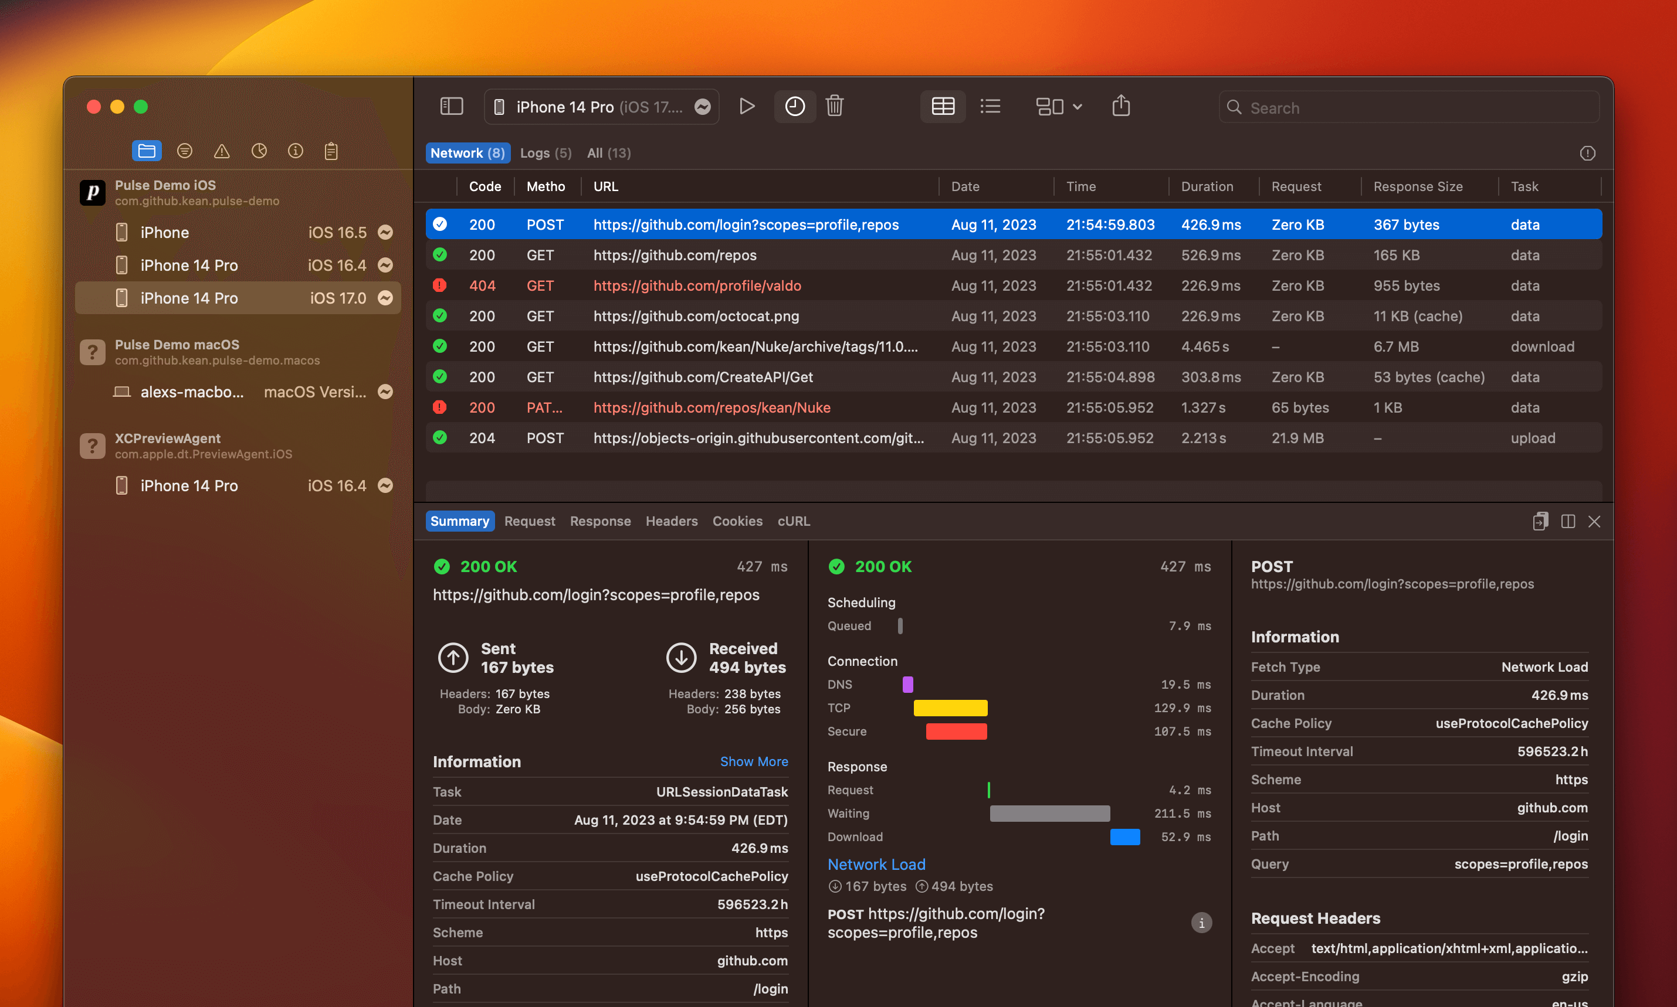Viewport: 1677px width, 1007px height.
Task: Open the clipboard icon in sidebar
Action: pyautogui.click(x=331, y=151)
